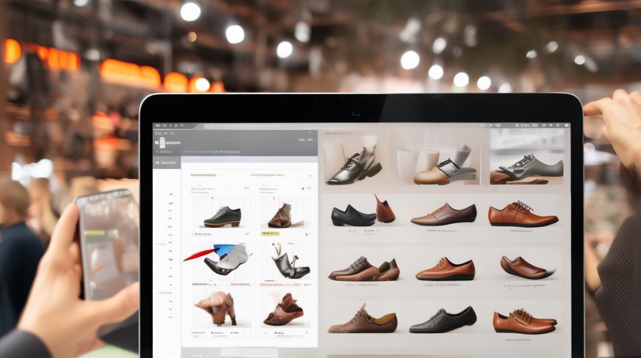
Task: Open the two-tone brown loafer with dark heel
Action: click(x=444, y=214)
